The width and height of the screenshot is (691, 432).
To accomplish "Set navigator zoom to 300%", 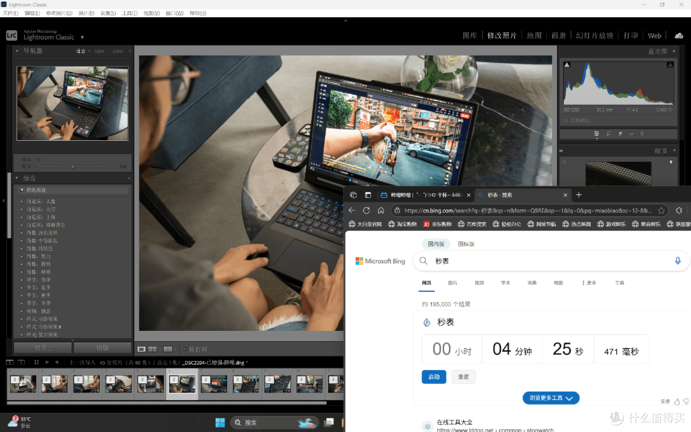I will [x=117, y=52].
